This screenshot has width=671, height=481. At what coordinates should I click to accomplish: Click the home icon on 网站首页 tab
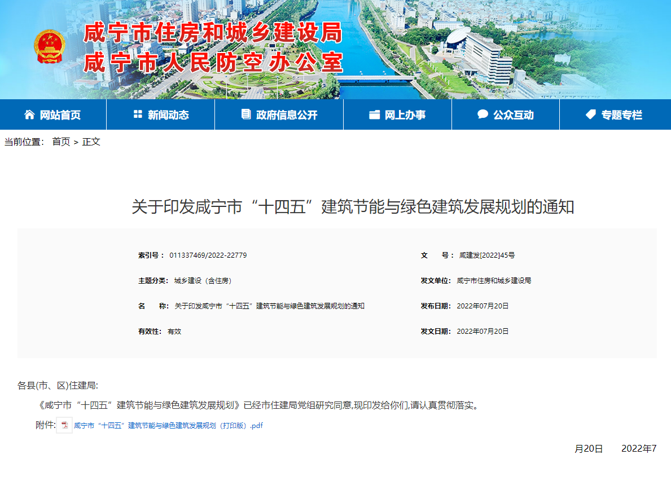(x=29, y=114)
